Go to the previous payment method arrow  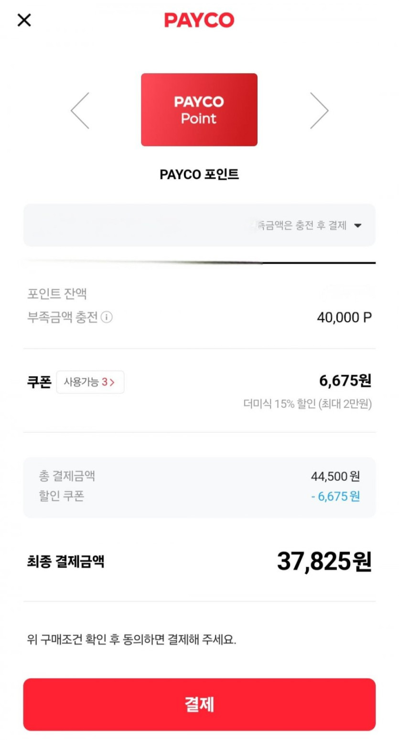pyautogui.click(x=80, y=111)
